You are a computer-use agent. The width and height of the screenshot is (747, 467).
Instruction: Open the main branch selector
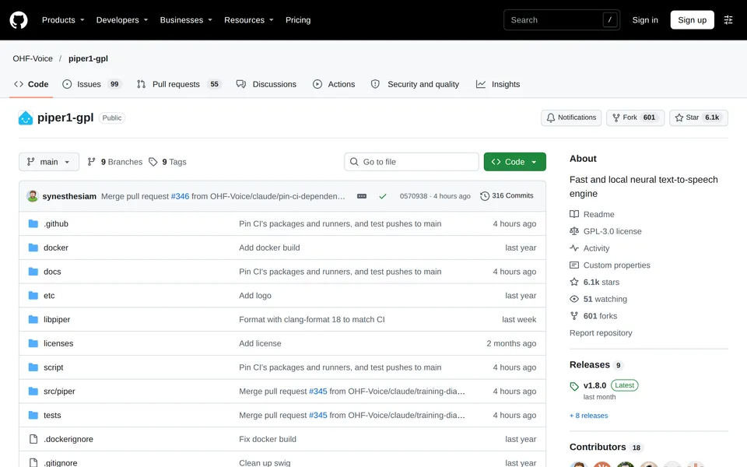tap(48, 162)
